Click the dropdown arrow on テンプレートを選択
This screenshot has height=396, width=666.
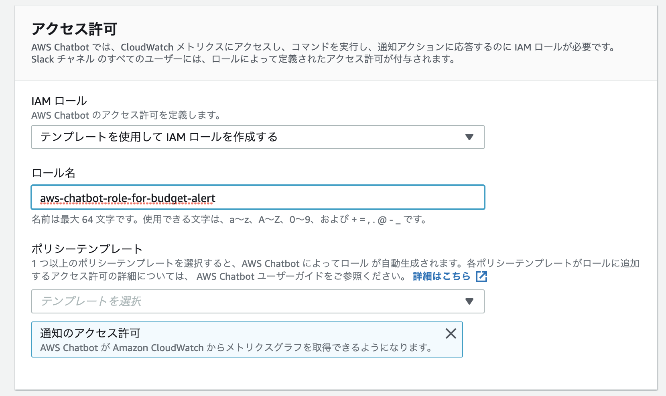(x=470, y=301)
